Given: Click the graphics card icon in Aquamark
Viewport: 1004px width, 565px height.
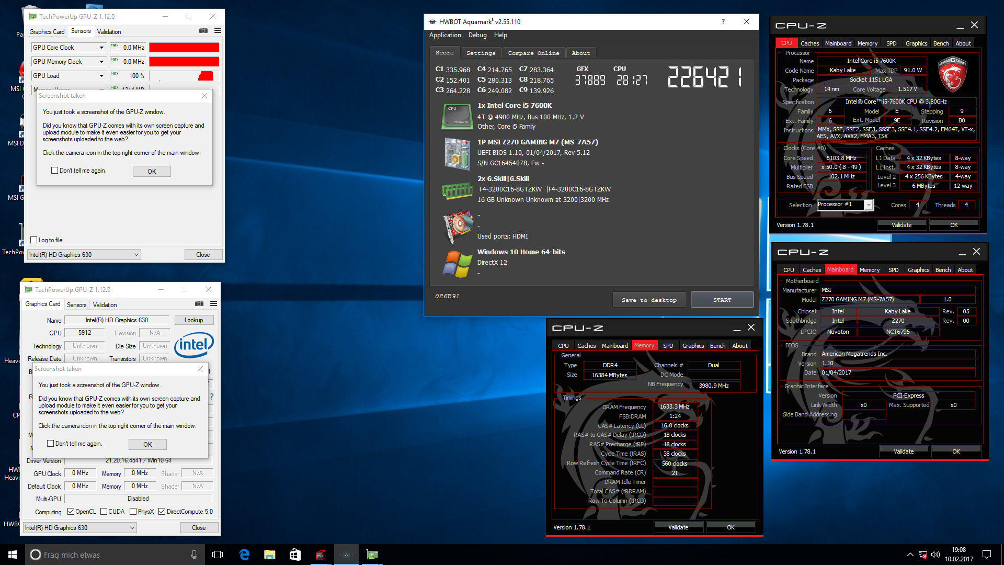Looking at the screenshot, I should (457, 228).
